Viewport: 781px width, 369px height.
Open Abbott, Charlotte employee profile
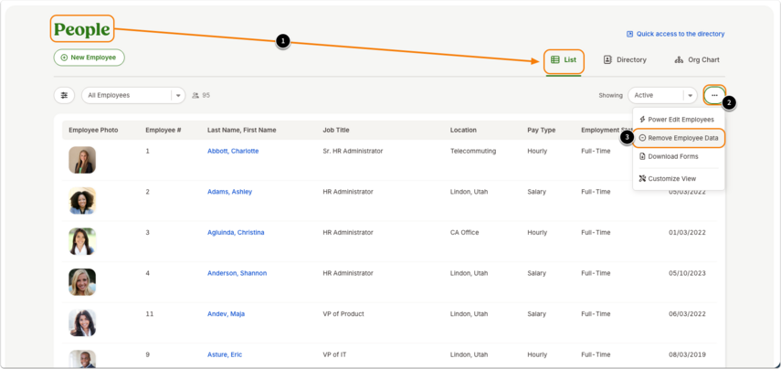[233, 151]
